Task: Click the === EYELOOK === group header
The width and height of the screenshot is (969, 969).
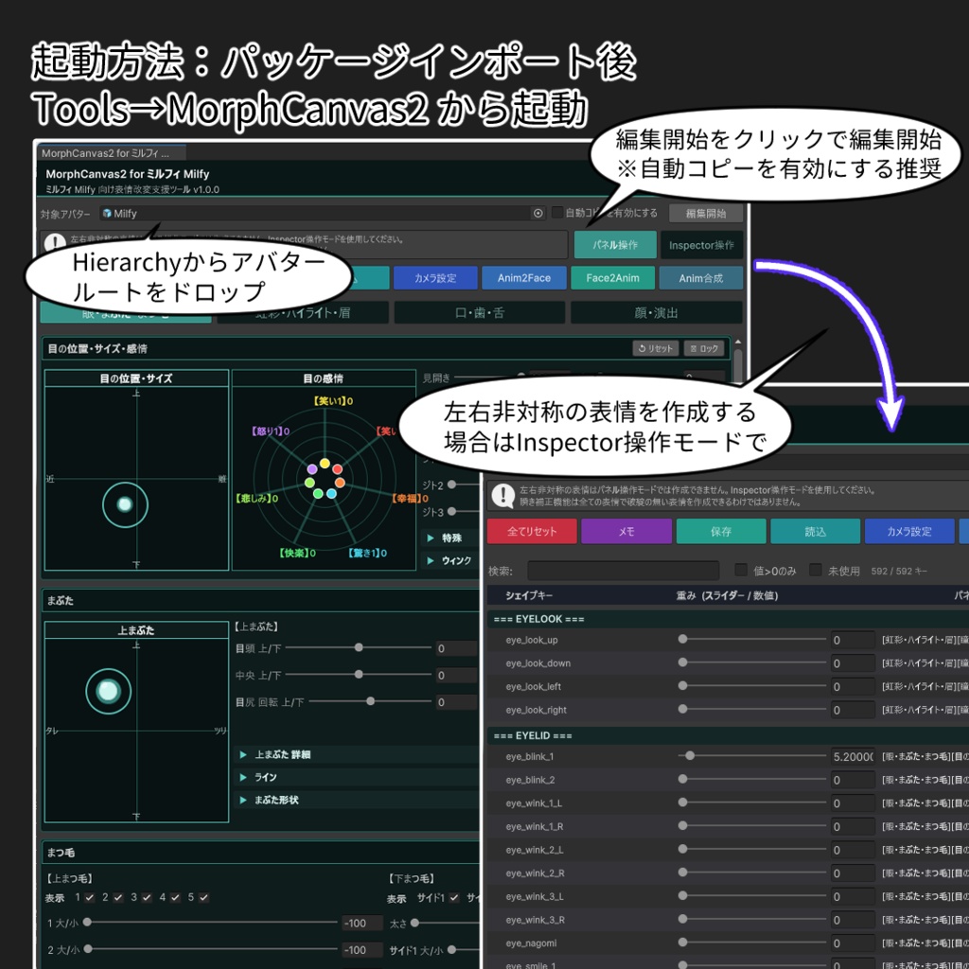Action: click(x=728, y=619)
